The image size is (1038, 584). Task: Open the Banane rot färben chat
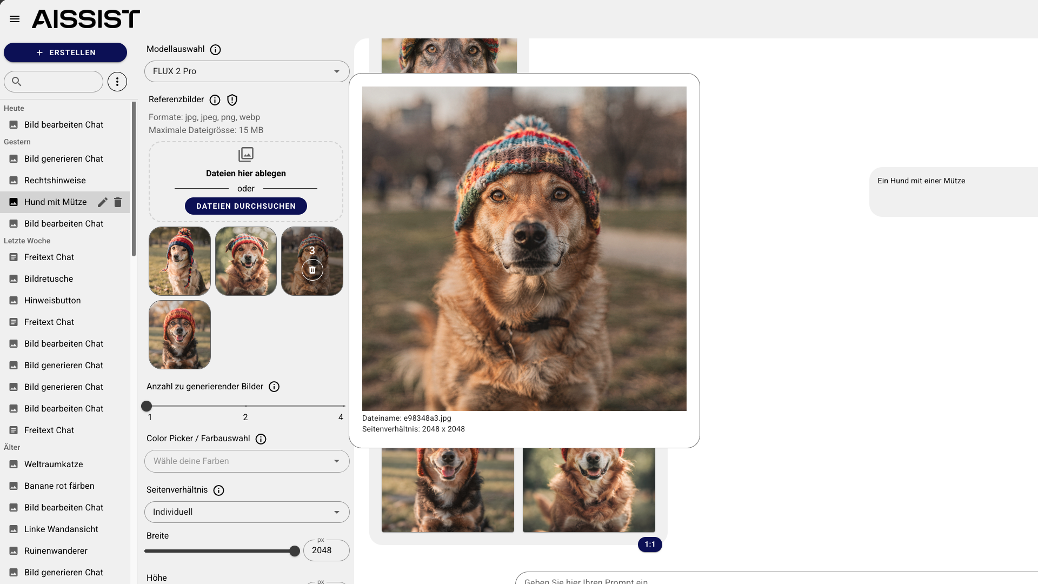[x=65, y=486]
